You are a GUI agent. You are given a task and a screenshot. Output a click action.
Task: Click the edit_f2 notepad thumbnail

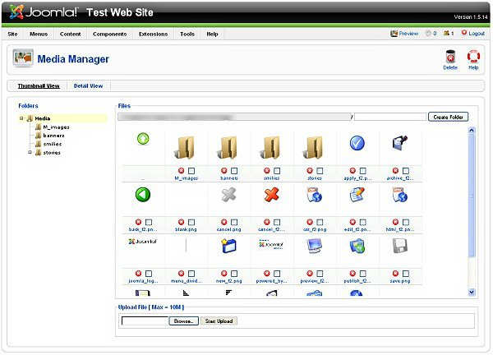pos(357,195)
